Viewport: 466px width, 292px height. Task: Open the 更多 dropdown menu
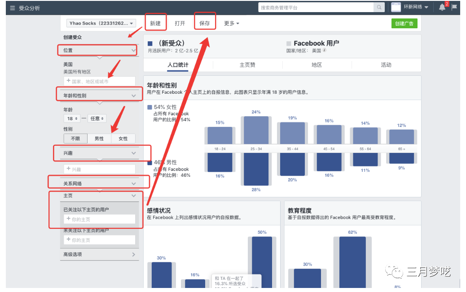(232, 23)
